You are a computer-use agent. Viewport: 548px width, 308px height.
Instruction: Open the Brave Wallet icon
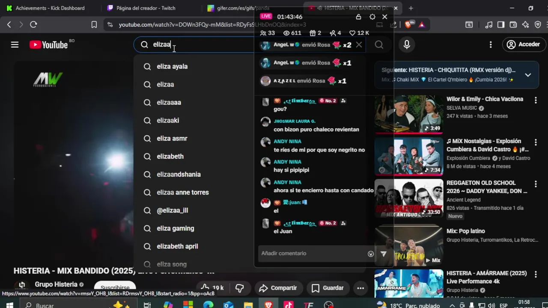tap(513, 25)
